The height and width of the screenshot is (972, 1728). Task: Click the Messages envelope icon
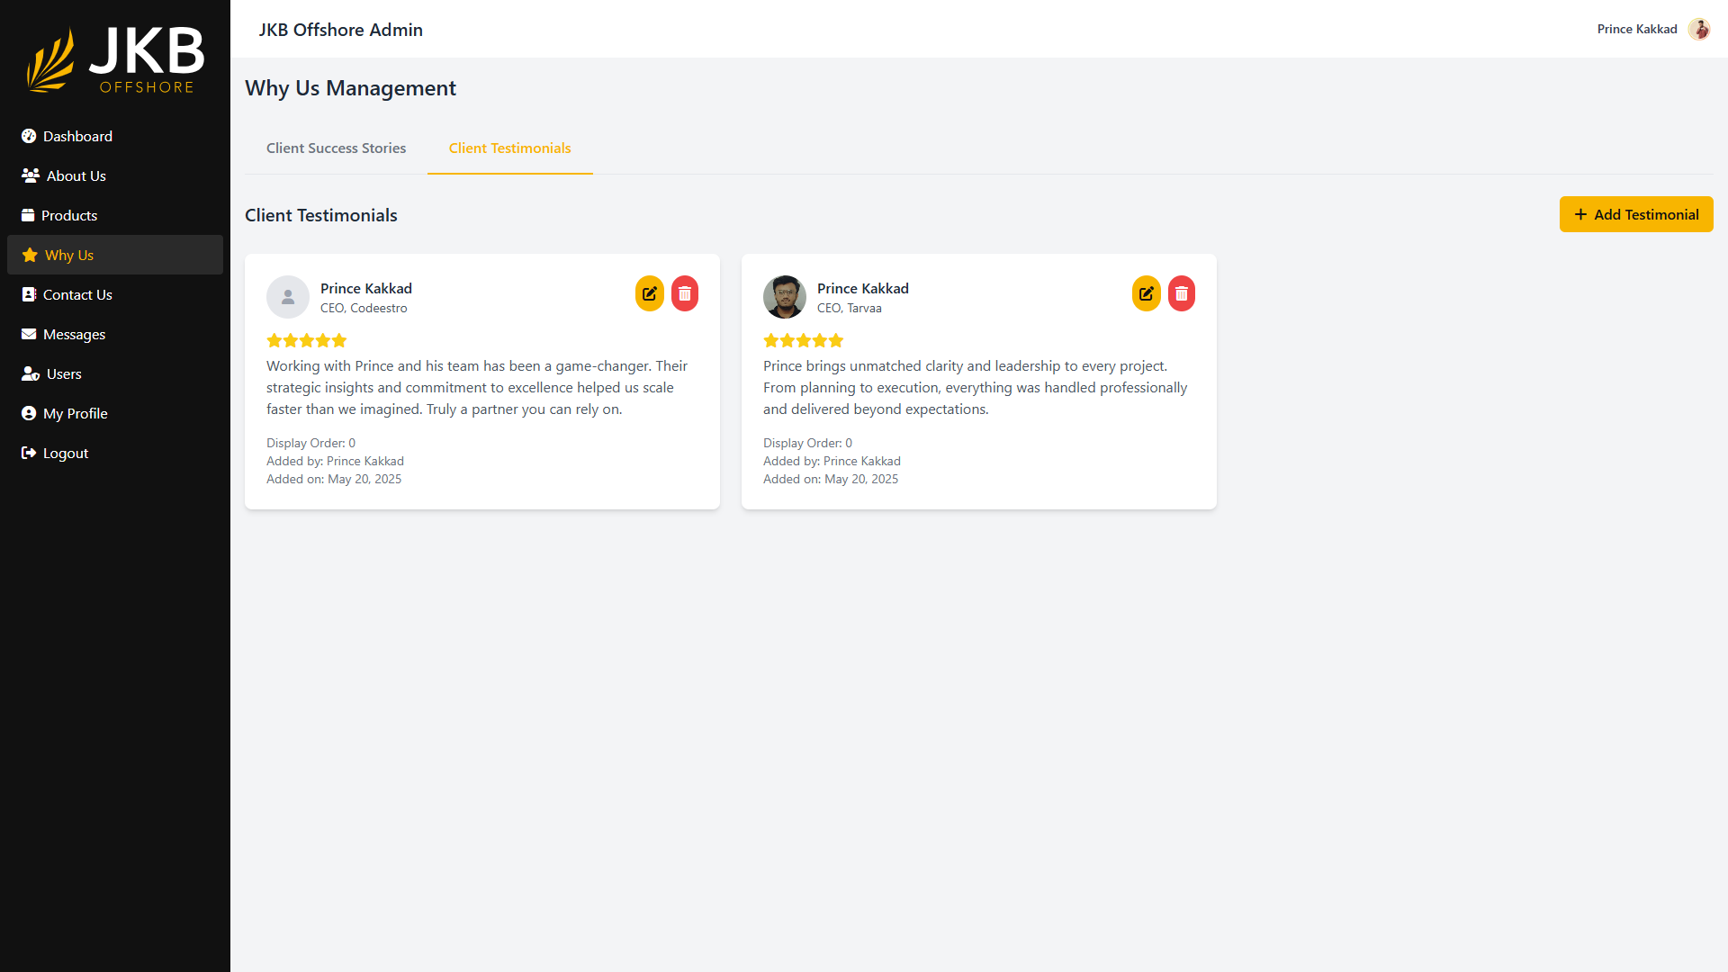pyautogui.click(x=29, y=334)
